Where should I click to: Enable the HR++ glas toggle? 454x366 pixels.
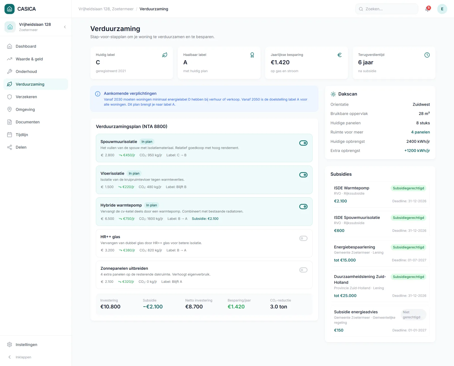coord(303,239)
